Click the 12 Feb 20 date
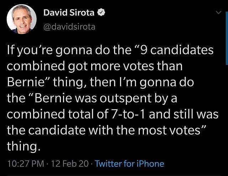The image size is (228, 176). pyautogui.click(x=70, y=164)
